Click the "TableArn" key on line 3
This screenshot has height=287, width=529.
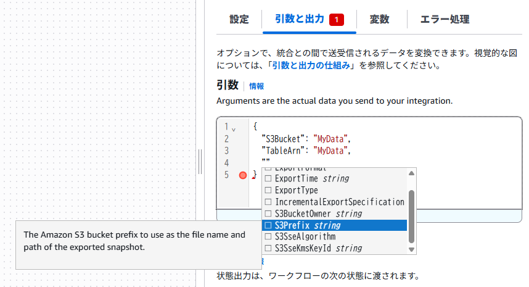coord(283,151)
